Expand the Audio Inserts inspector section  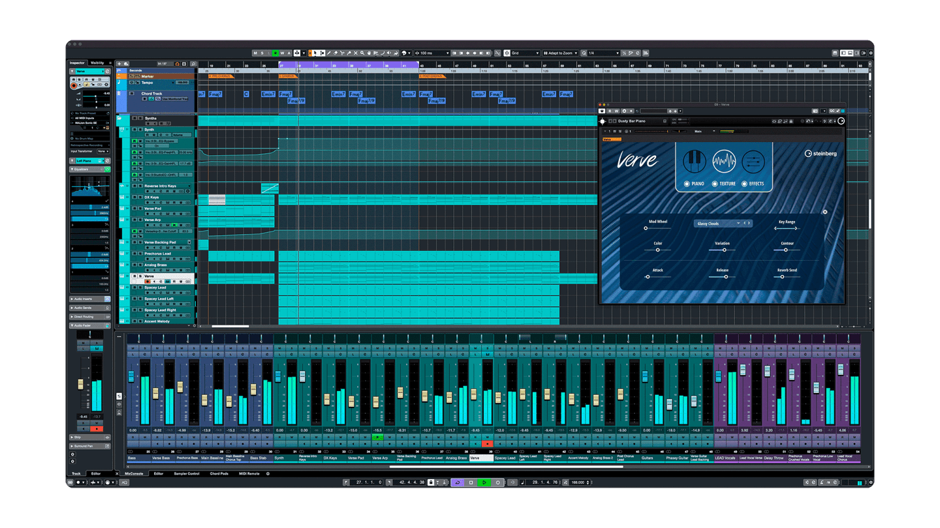[x=90, y=299]
